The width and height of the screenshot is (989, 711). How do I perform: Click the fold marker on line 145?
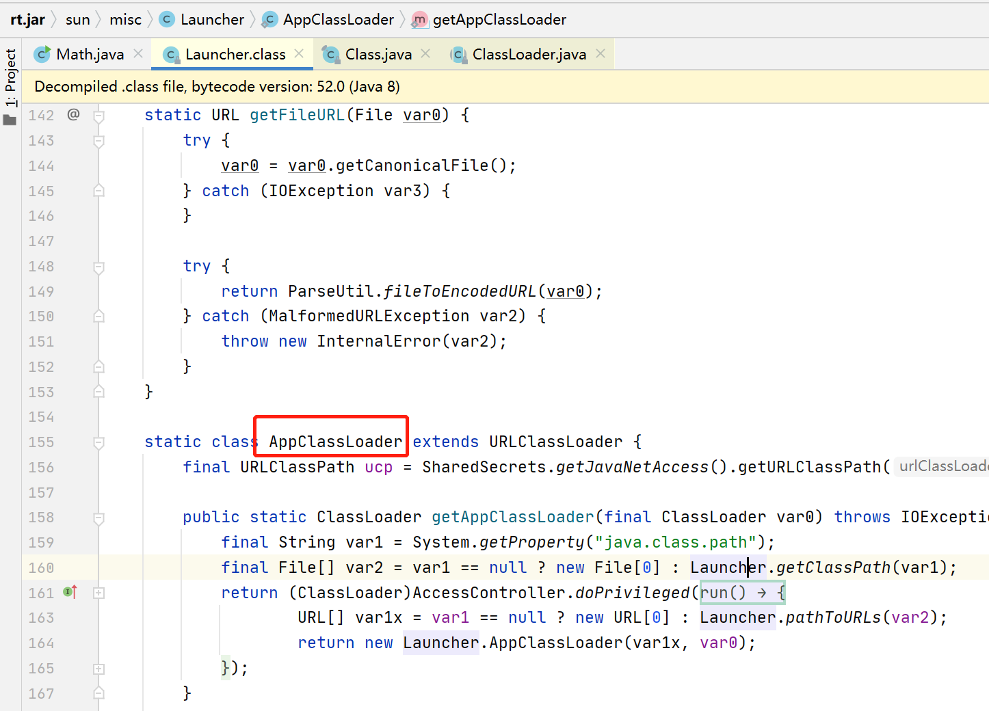pyautogui.click(x=98, y=191)
